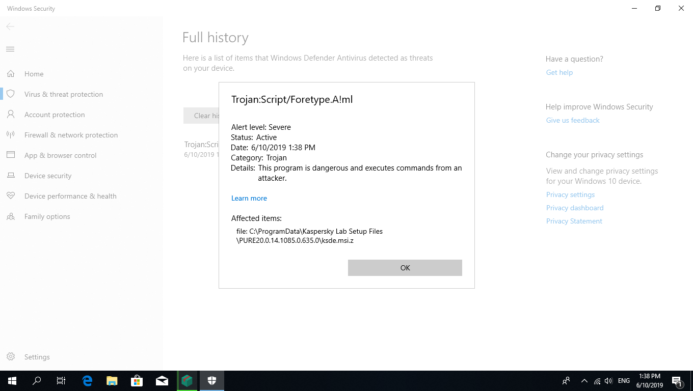Switch the ENG input language indicator
Viewport: 693px width, 391px height.
(624, 381)
